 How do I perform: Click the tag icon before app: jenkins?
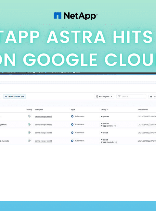click(x=102, y=126)
